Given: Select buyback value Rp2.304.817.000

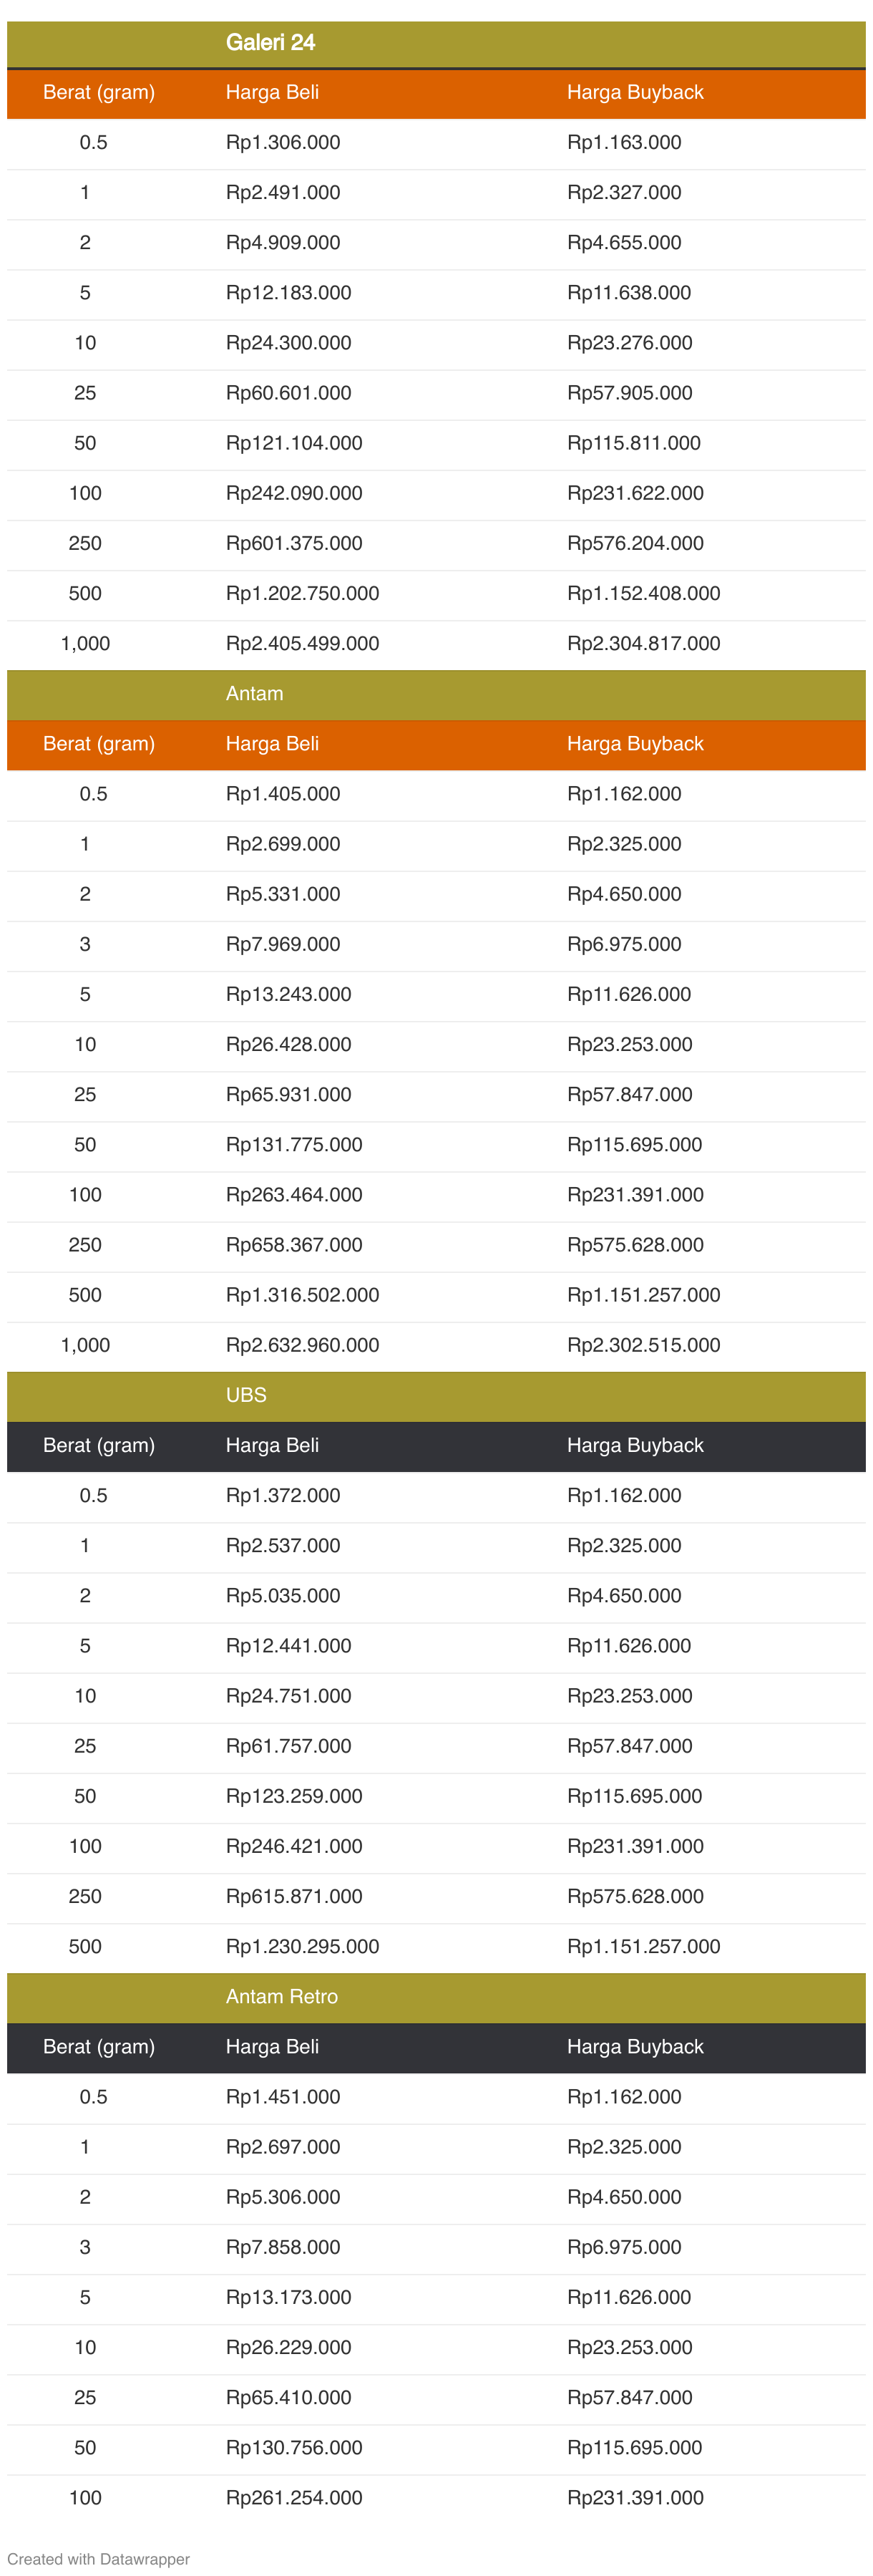Looking at the screenshot, I should (x=643, y=644).
